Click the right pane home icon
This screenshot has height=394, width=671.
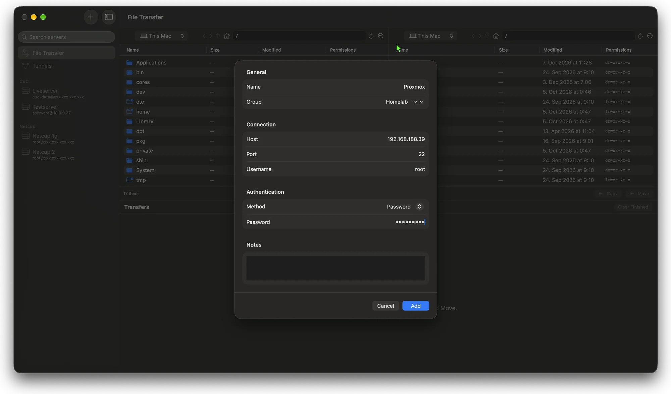click(496, 36)
